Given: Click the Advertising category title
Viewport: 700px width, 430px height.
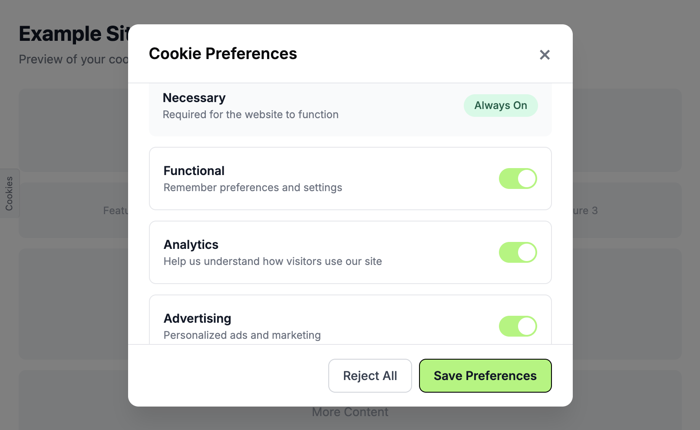Looking at the screenshot, I should pos(197,319).
